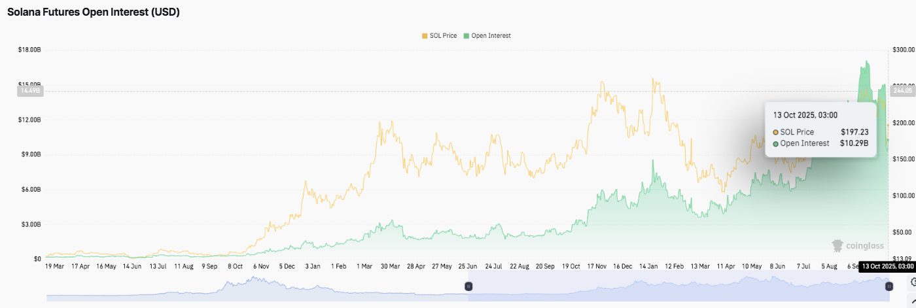This screenshot has width=916, height=308.
Task: Click the yellow SOL Price tooltip marker
Action: pyautogui.click(x=776, y=132)
